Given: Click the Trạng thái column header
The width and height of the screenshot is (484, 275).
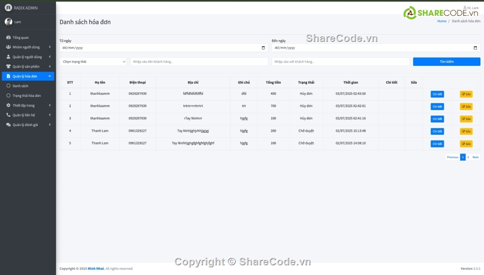Looking at the screenshot, I should tap(306, 83).
